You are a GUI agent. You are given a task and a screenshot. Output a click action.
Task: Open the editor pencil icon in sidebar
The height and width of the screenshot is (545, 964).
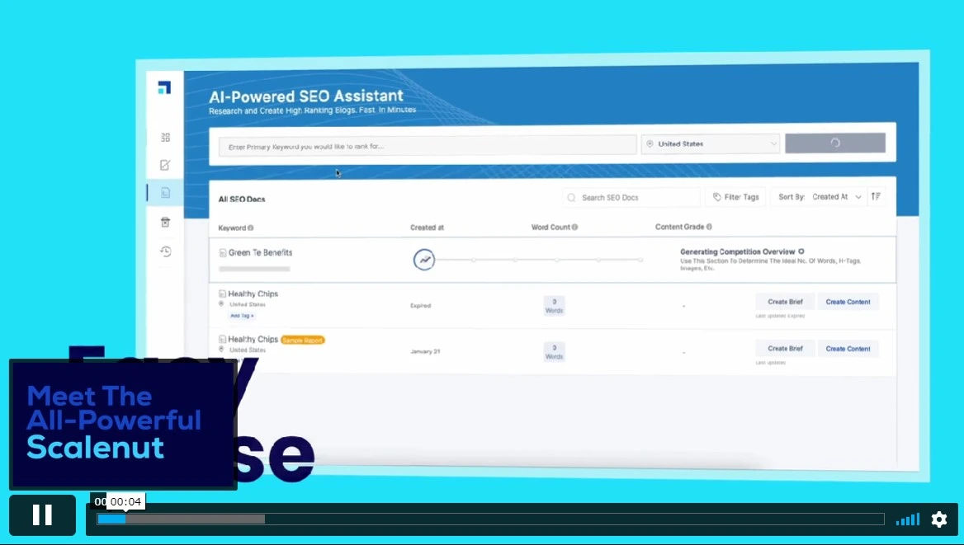165,165
